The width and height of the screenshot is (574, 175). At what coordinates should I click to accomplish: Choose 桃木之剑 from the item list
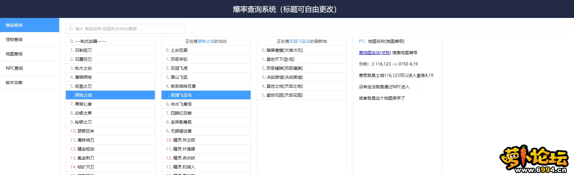pos(83,68)
